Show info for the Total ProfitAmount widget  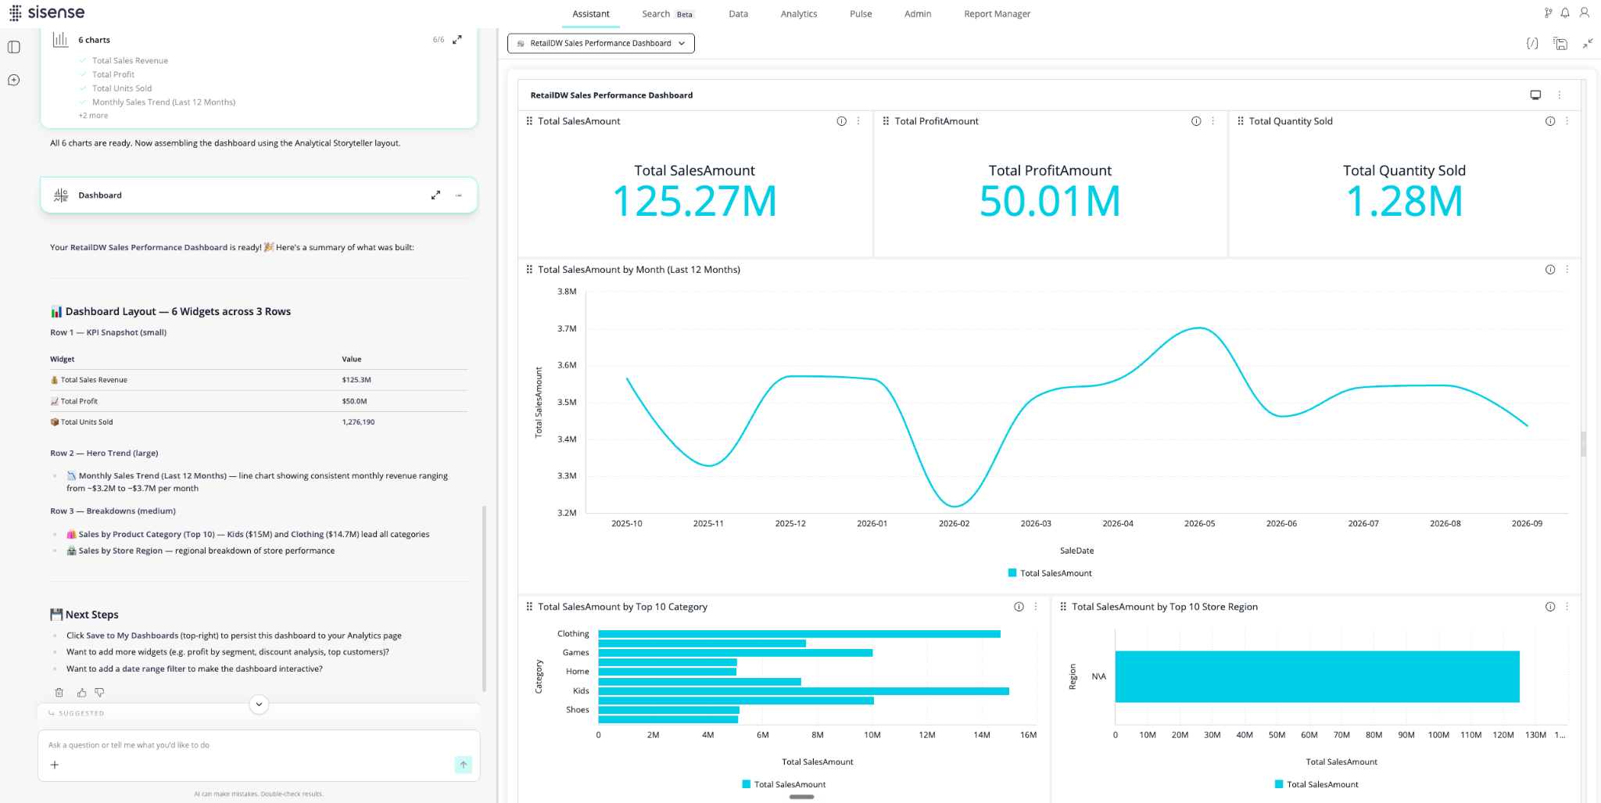tap(1196, 121)
